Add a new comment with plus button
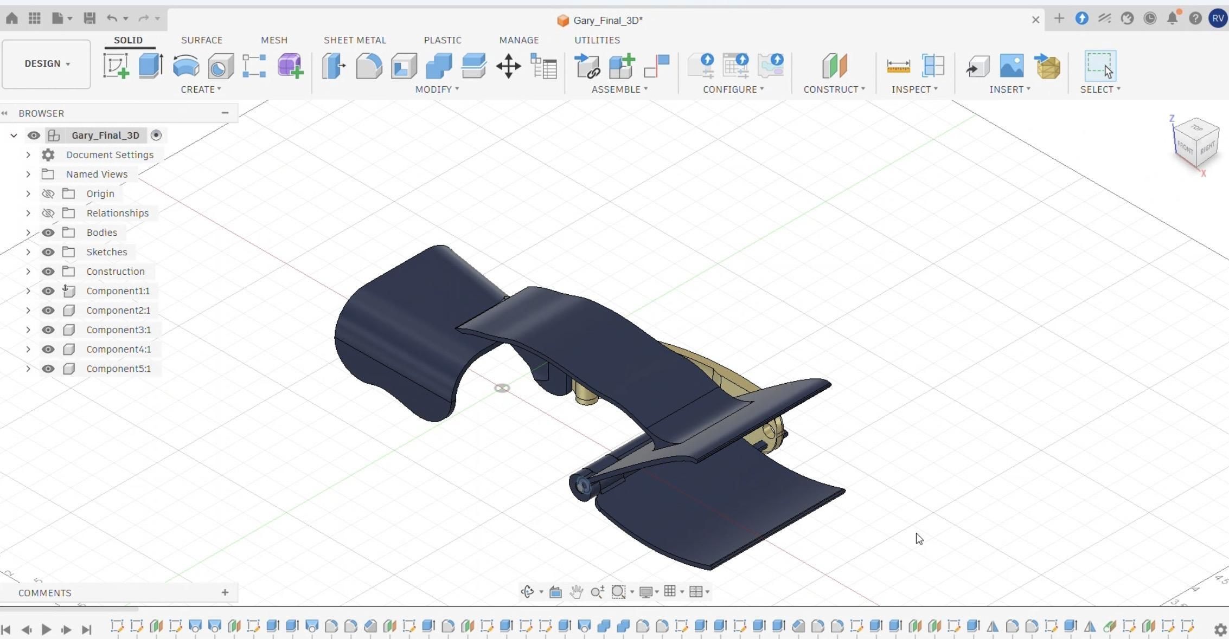Viewport: 1229px width, 639px height. pos(225,592)
